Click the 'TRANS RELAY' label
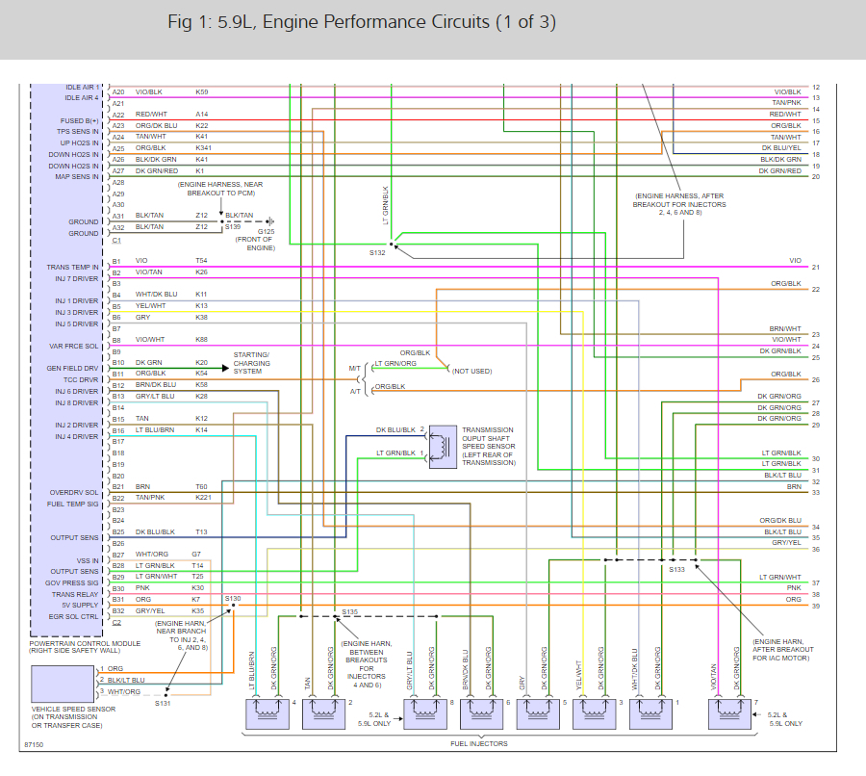Image resolution: width=866 pixels, height=776 pixels. click(75, 594)
